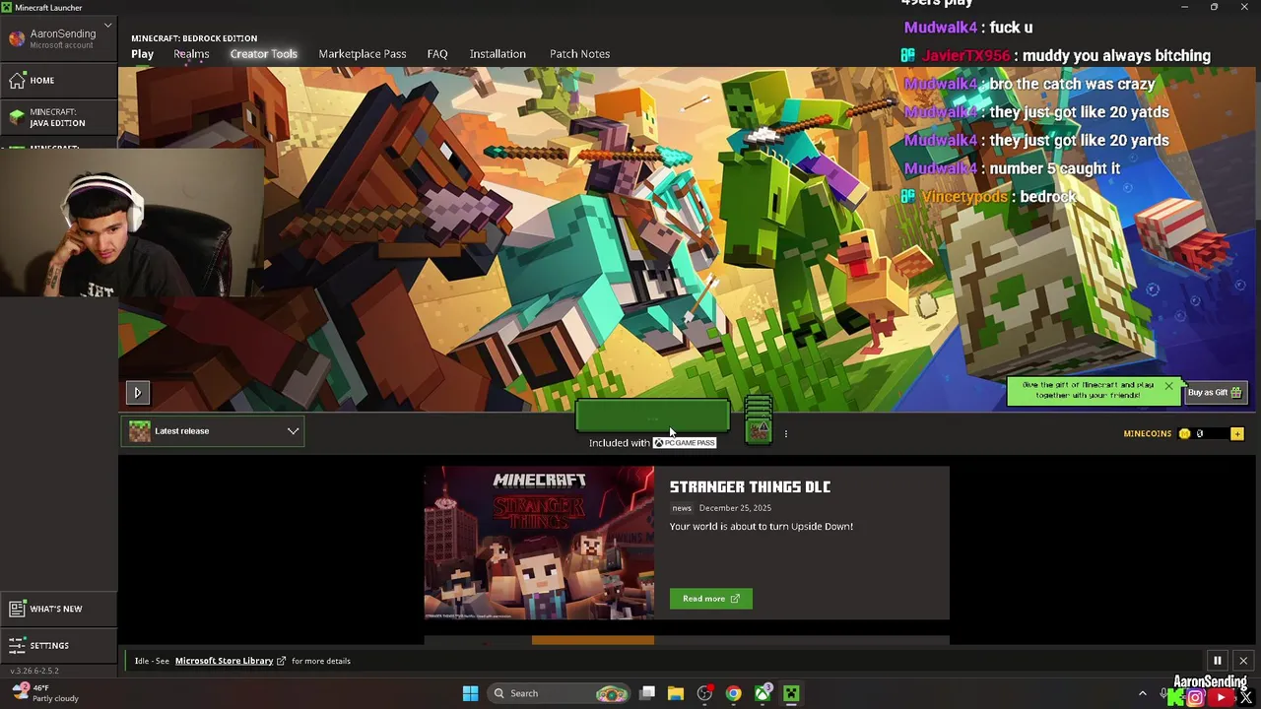Open File Explorer from the taskbar
This screenshot has height=709, width=1261.
(676, 693)
